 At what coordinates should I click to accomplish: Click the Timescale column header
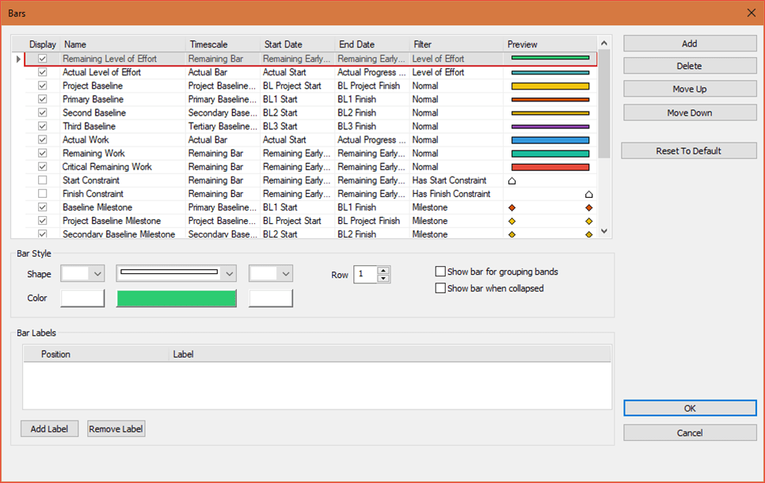pos(223,44)
